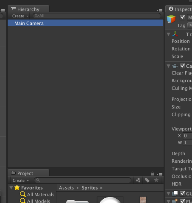Click the Scale label in Transform
This screenshot has width=192, height=203.
(177, 56)
